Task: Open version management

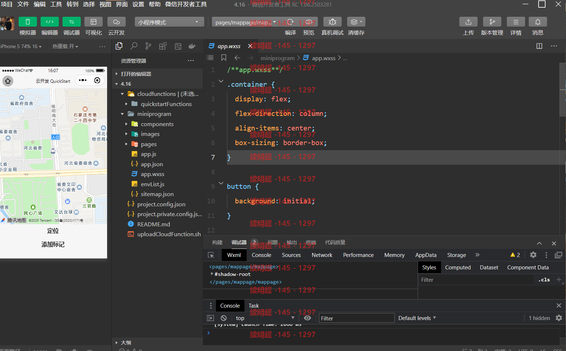Action: point(492,22)
